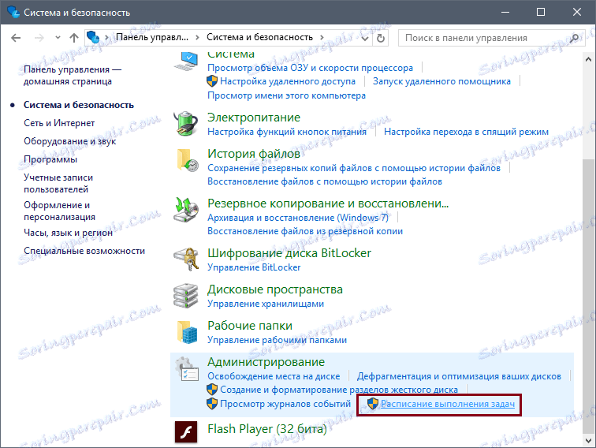Click the vertical scrollbar down arrow
Image resolution: width=596 pixels, height=448 pixels.
[x=588, y=440]
